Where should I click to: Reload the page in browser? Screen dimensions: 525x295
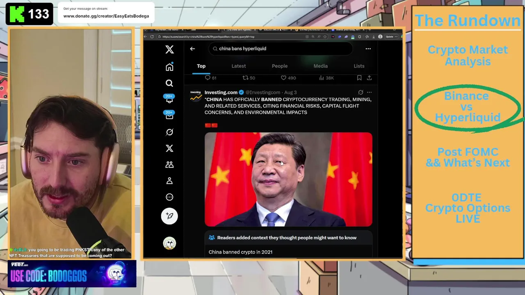152,37
